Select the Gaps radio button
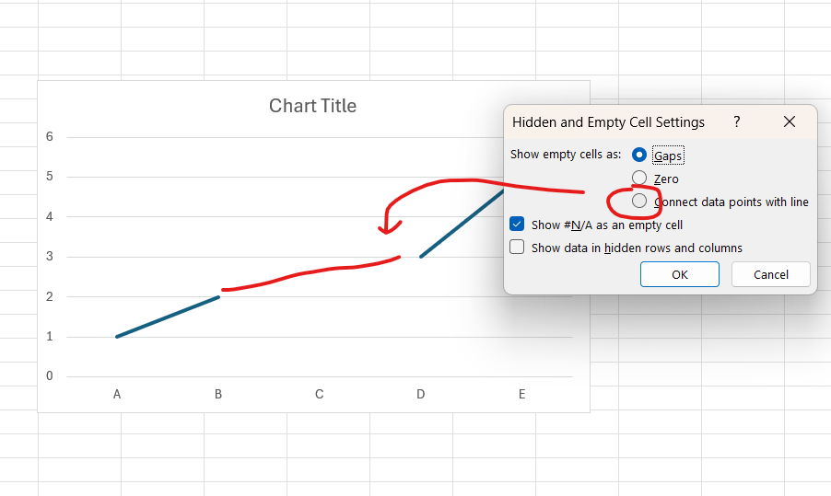831x496 pixels. point(639,156)
